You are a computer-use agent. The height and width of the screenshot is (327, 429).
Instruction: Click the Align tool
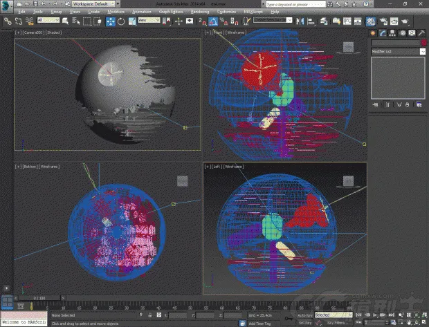click(x=311, y=21)
